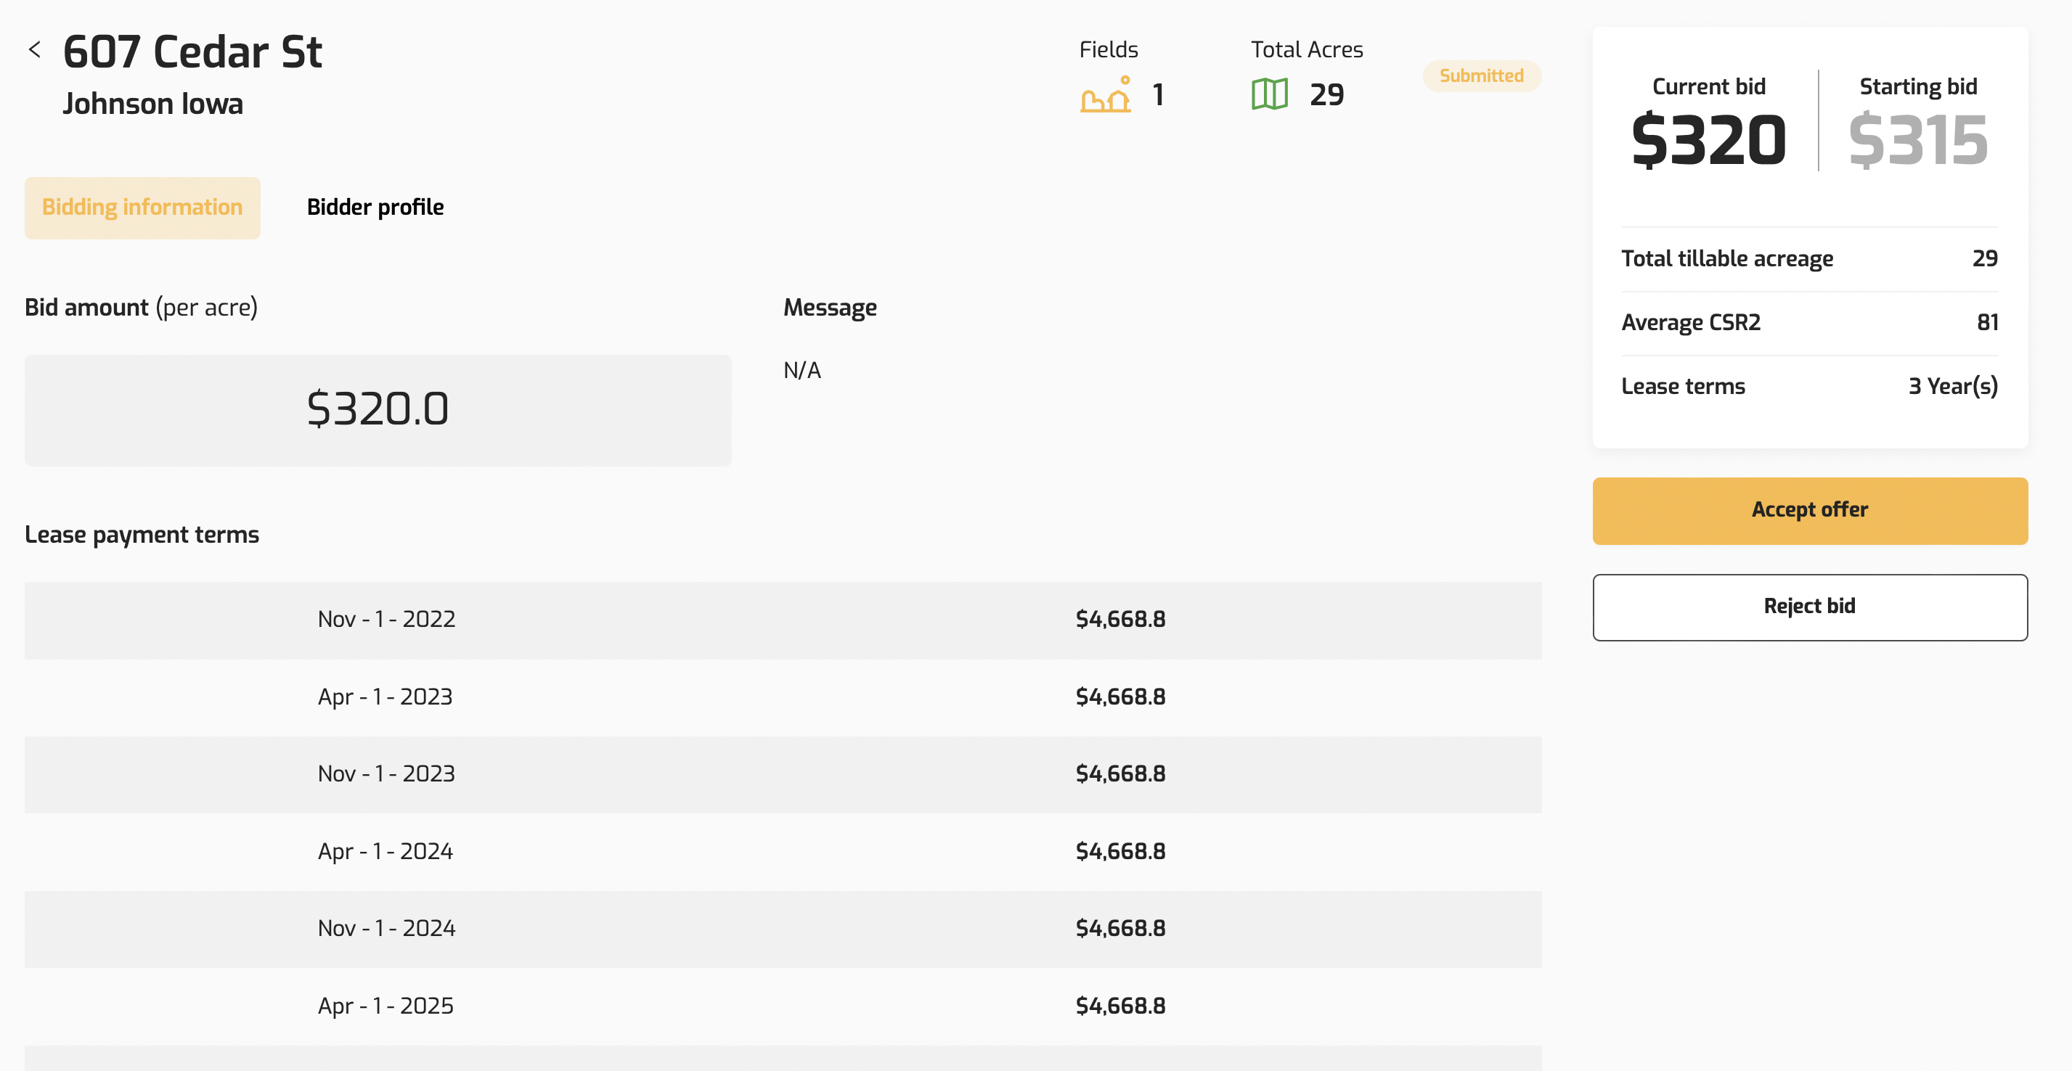Click the back arrow beside 607 Cedar St
Screen dimensions: 2072x1071
[x=35, y=50]
